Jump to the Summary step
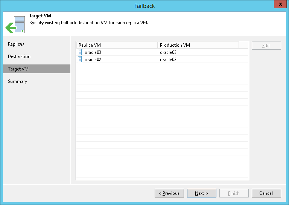Screen dimensions: 289x205 pos(18,81)
